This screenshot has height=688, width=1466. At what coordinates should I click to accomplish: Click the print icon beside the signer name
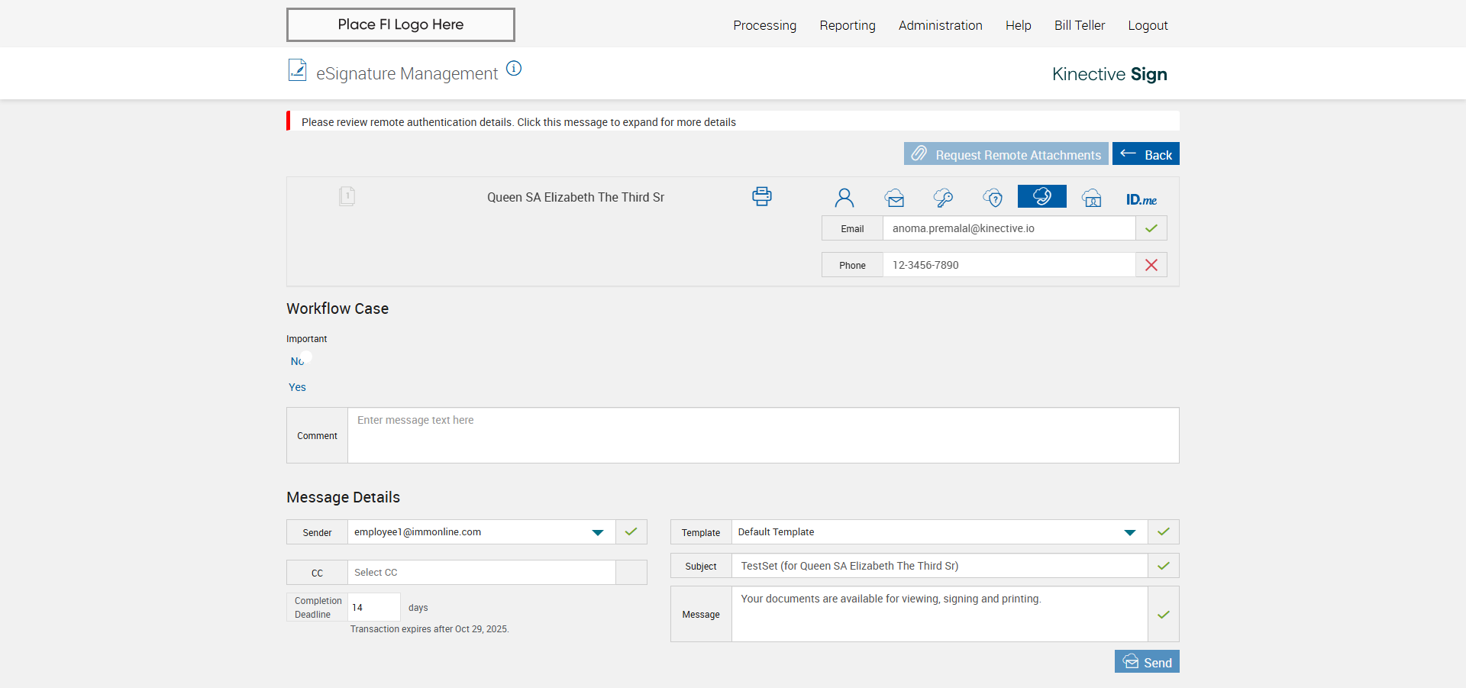761,197
